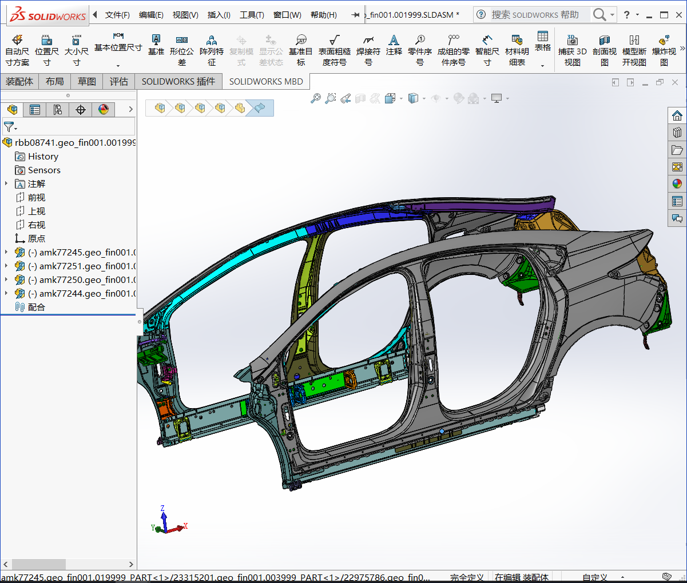The image size is (687, 583).
Task: Select the 阵列特征 tool
Action: pos(212,50)
